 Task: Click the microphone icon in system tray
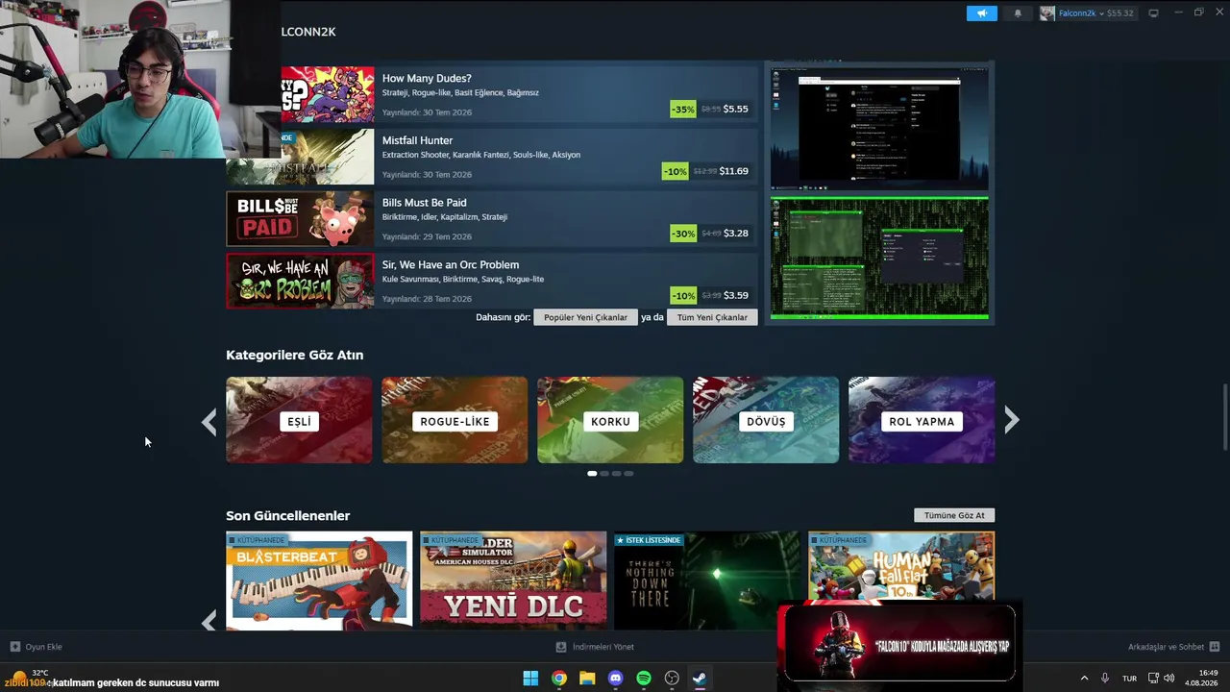coord(1105,679)
